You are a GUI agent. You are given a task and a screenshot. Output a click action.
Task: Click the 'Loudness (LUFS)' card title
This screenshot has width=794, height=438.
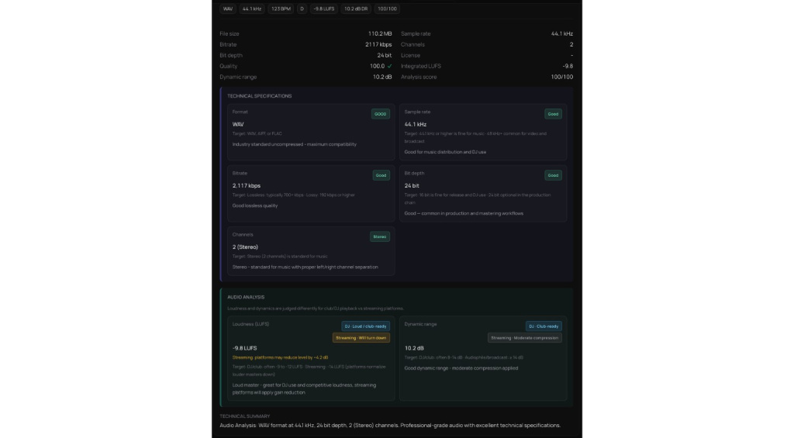[x=250, y=324]
